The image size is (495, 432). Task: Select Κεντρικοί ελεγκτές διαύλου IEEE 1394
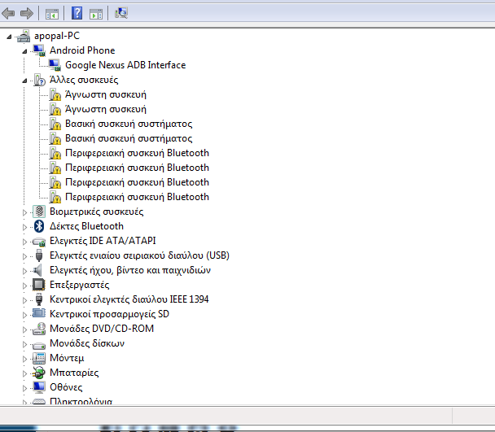(x=129, y=299)
